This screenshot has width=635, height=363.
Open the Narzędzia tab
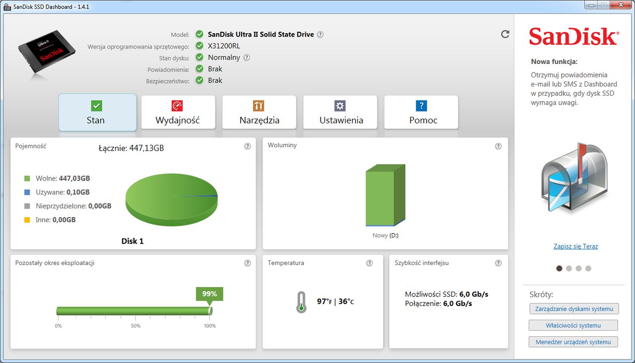[259, 112]
